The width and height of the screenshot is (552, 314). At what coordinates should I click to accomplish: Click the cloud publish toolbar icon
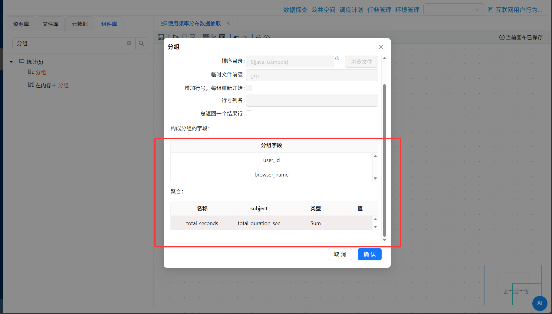(x=267, y=37)
